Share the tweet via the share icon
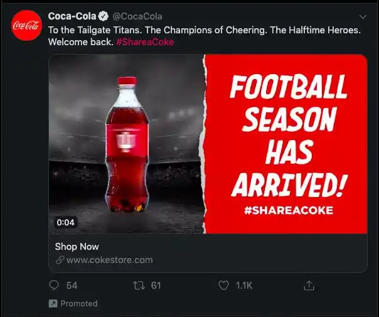This screenshot has width=379, height=317. click(x=309, y=286)
